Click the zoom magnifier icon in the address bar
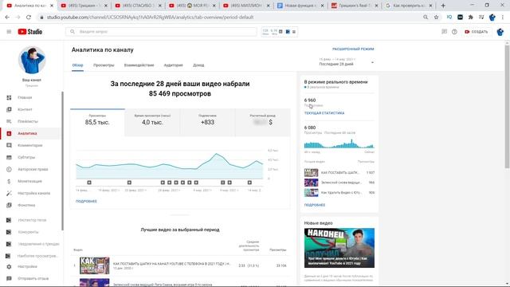This screenshot has width=510, height=287. point(426,18)
